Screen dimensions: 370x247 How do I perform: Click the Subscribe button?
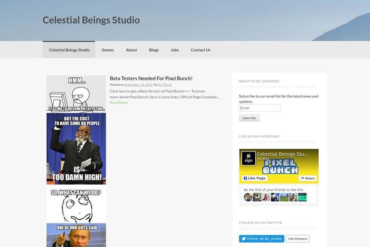point(249,118)
